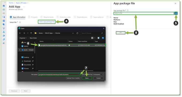Open the Organize dropdown menu
This screenshot has height=97, width=182.
pyautogui.click(x=23, y=38)
